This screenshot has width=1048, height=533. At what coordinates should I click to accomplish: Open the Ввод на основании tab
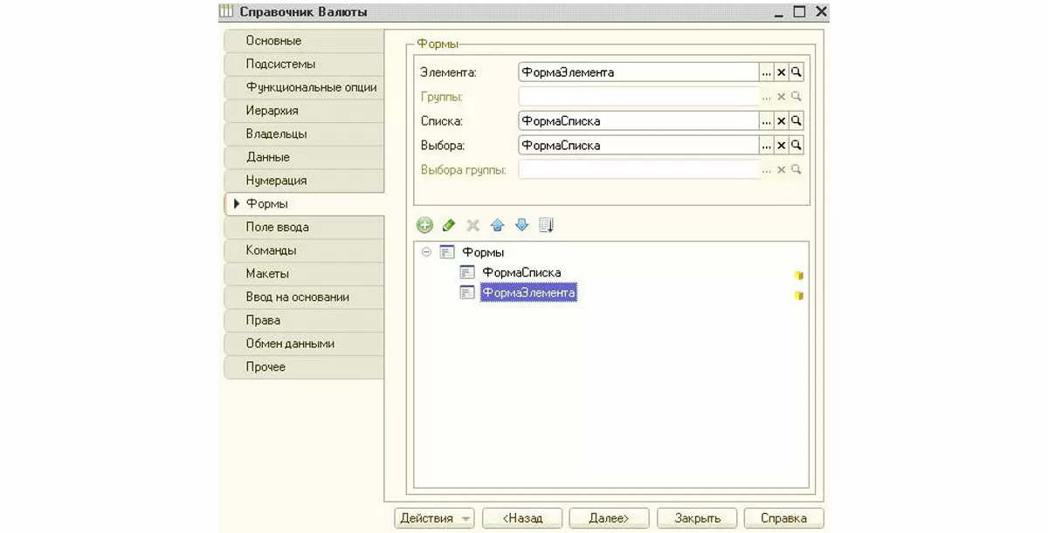304,297
